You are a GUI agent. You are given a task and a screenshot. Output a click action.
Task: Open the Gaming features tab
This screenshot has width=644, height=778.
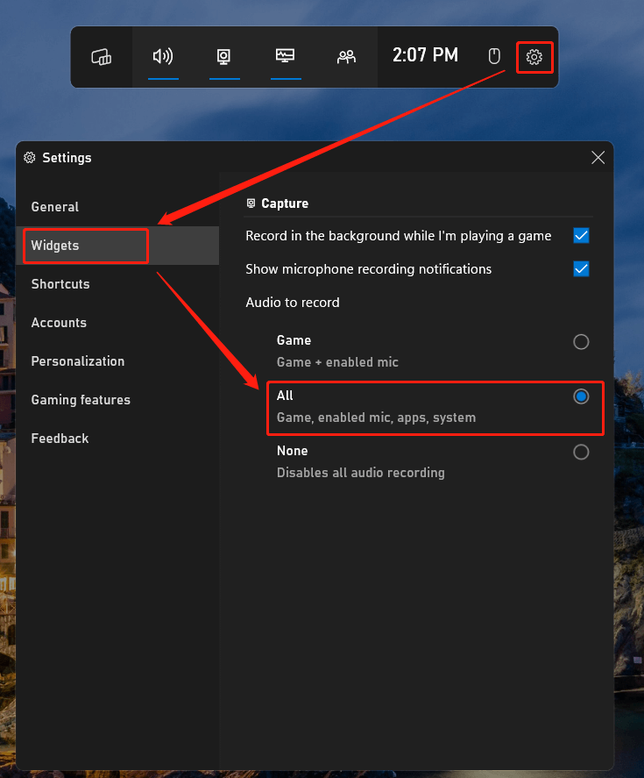[117, 400]
